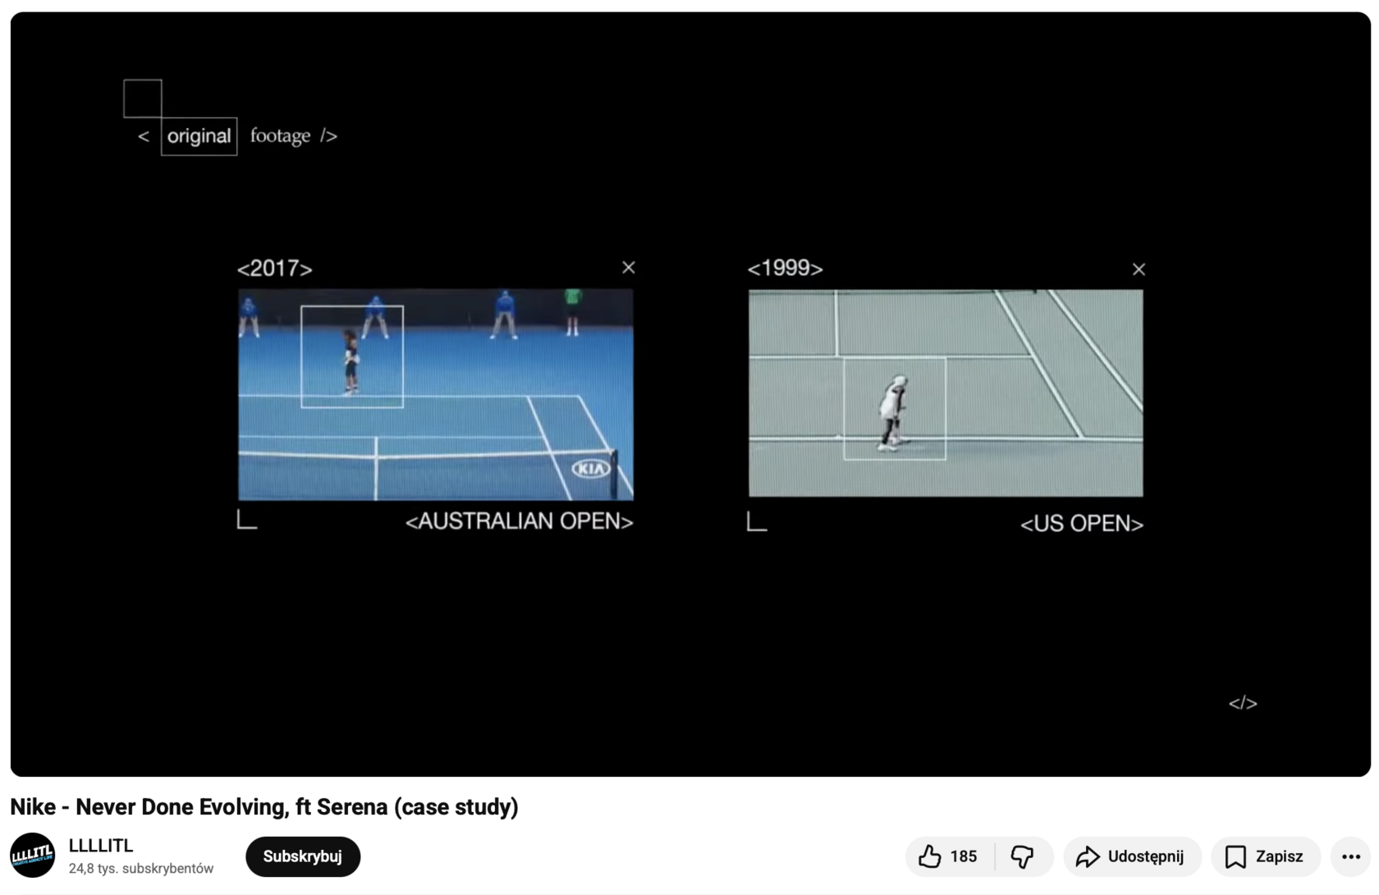Screen dimensions: 1379x895
Task: Click the 'original' label in the video
Action: [199, 136]
